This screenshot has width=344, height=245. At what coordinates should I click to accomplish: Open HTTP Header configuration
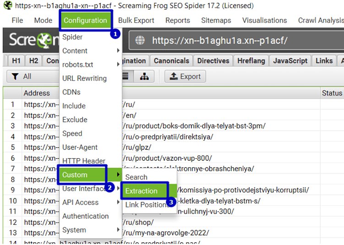coord(90,161)
